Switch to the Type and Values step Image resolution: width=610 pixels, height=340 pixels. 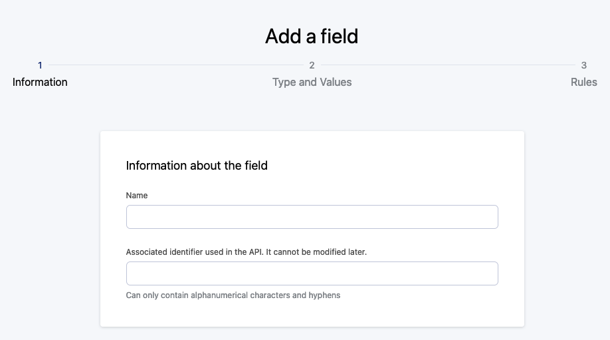pos(312,83)
